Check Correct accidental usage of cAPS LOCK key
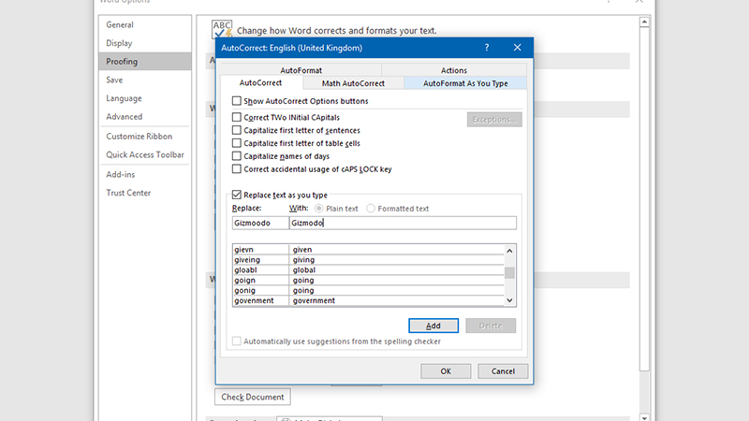 (x=237, y=169)
